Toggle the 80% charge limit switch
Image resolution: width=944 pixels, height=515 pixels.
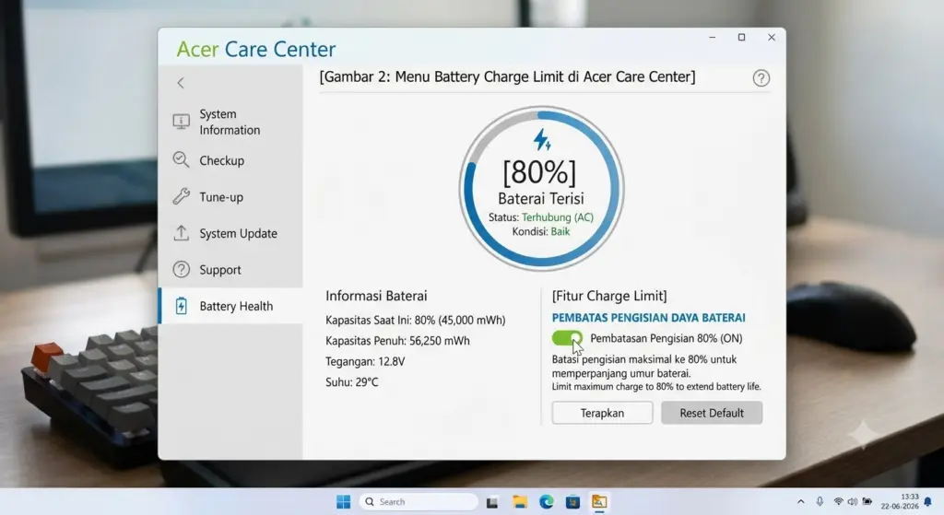[567, 338]
